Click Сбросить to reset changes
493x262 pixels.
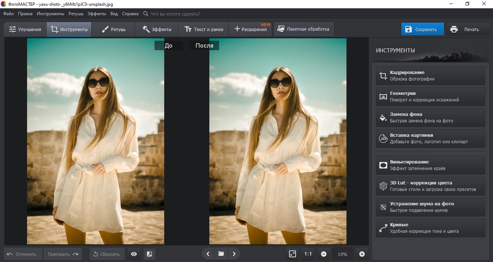[107, 254]
